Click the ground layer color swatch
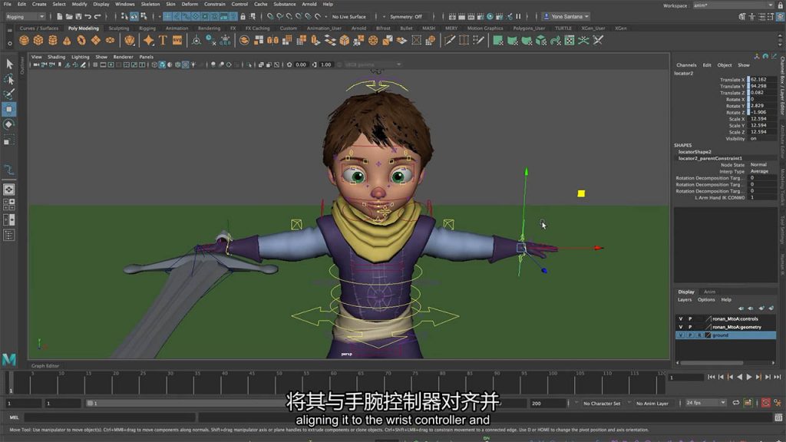Screen dimensions: 786x442 tap(708, 335)
